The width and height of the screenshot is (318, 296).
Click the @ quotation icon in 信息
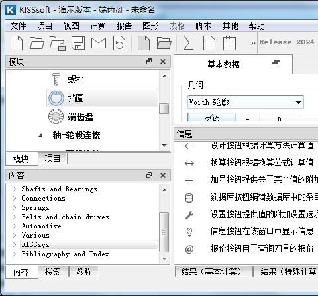[189, 249]
